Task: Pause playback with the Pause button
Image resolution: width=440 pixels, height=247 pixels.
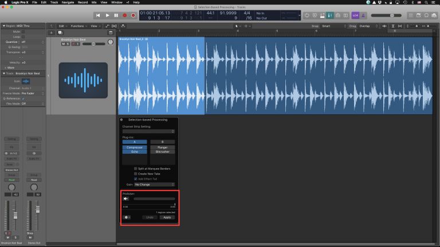Action: coord(116,15)
